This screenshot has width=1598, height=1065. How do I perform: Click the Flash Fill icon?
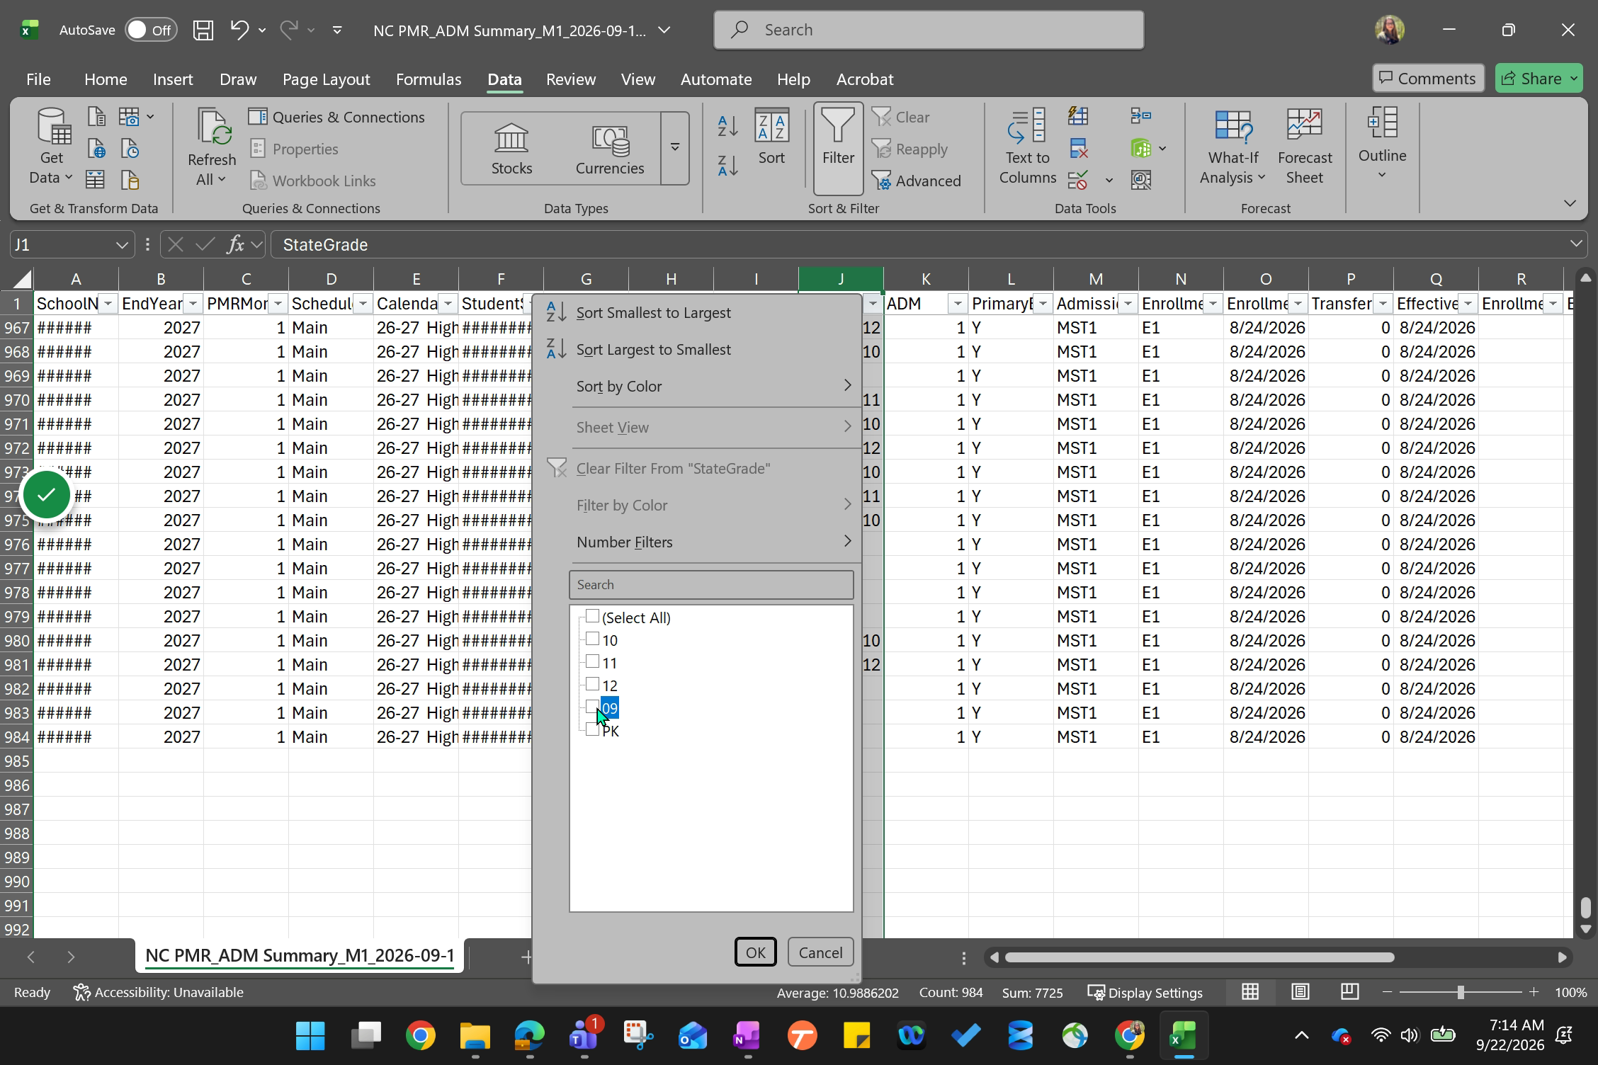coord(1078,115)
